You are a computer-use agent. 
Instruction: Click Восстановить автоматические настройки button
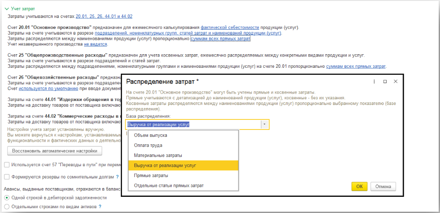click(x=55, y=150)
